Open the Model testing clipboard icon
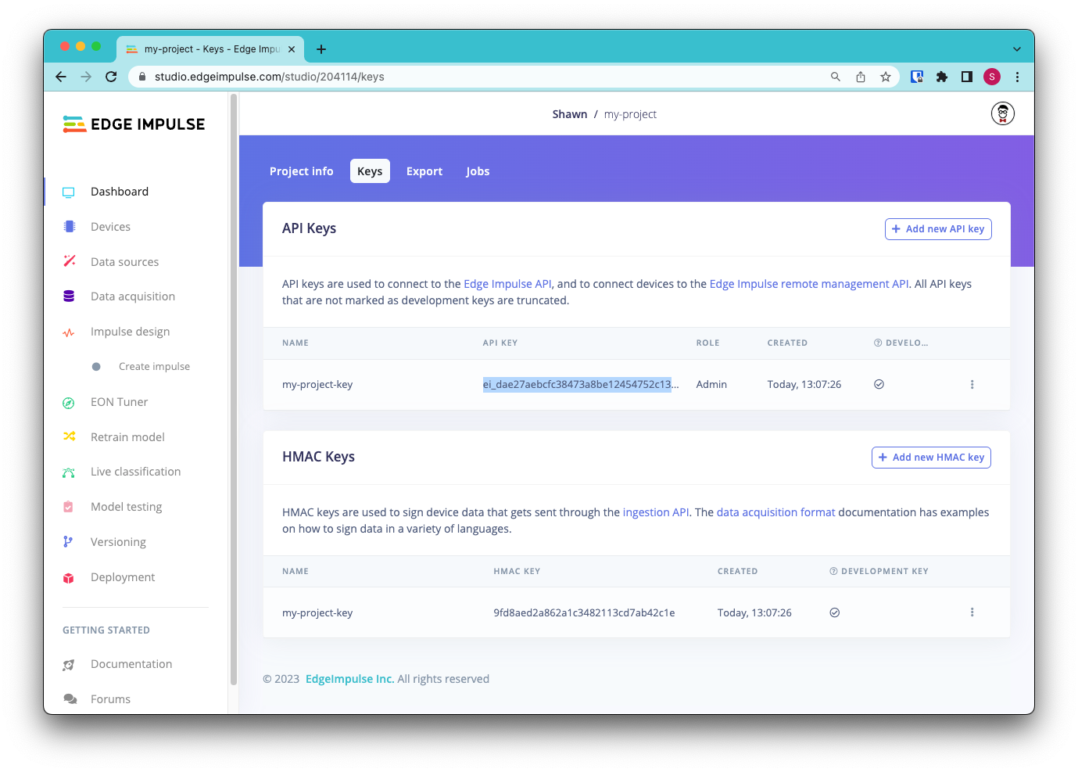Image resolution: width=1078 pixels, height=772 pixels. tap(68, 507)
